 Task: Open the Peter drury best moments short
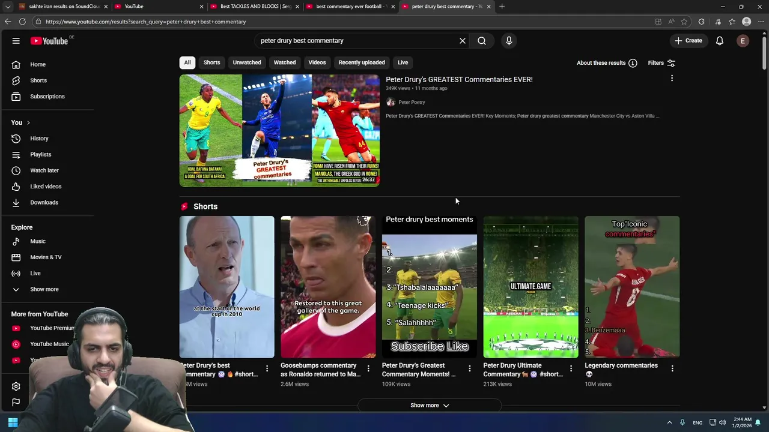(x=430, y=287)
